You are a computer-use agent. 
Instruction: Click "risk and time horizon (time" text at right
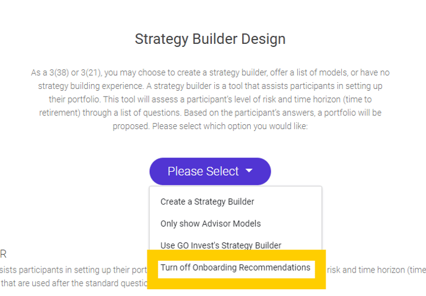pos(376,269)
